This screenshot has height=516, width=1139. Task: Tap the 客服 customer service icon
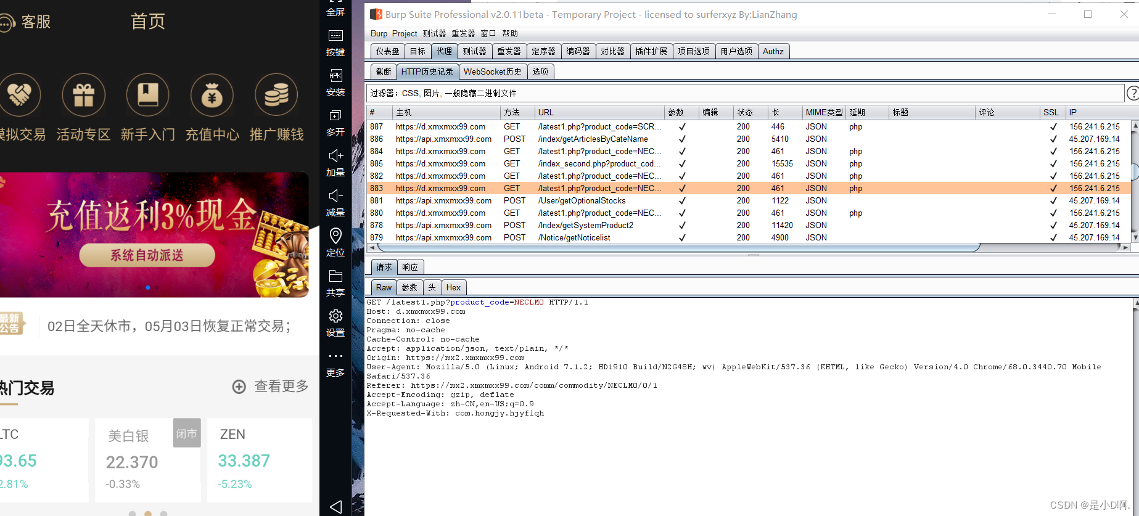click(7, 23)
